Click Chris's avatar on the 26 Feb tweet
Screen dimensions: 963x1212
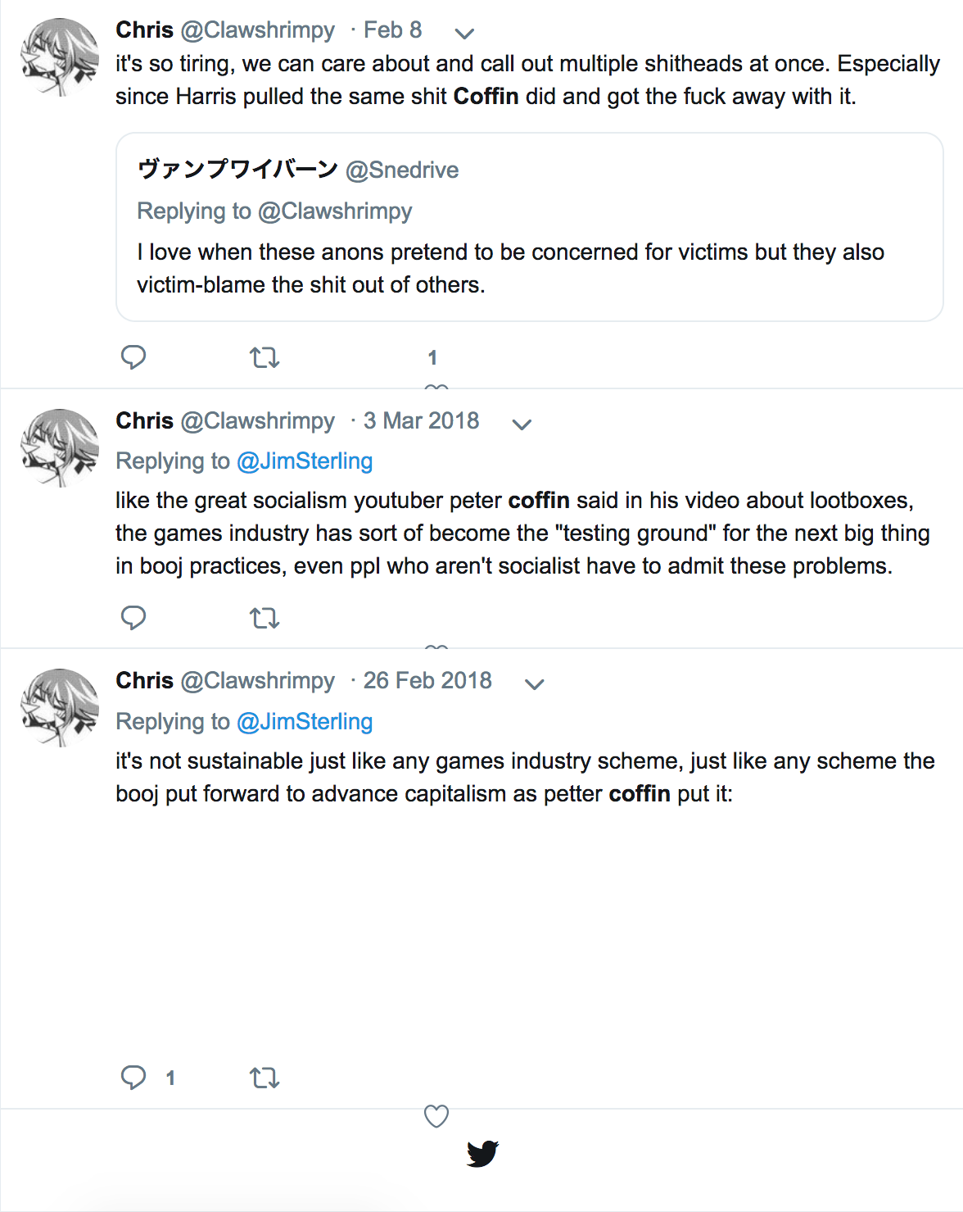tap(60, 708)
